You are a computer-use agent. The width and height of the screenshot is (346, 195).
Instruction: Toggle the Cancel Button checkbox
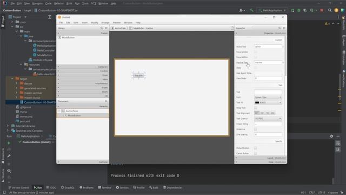click(255, 153)
